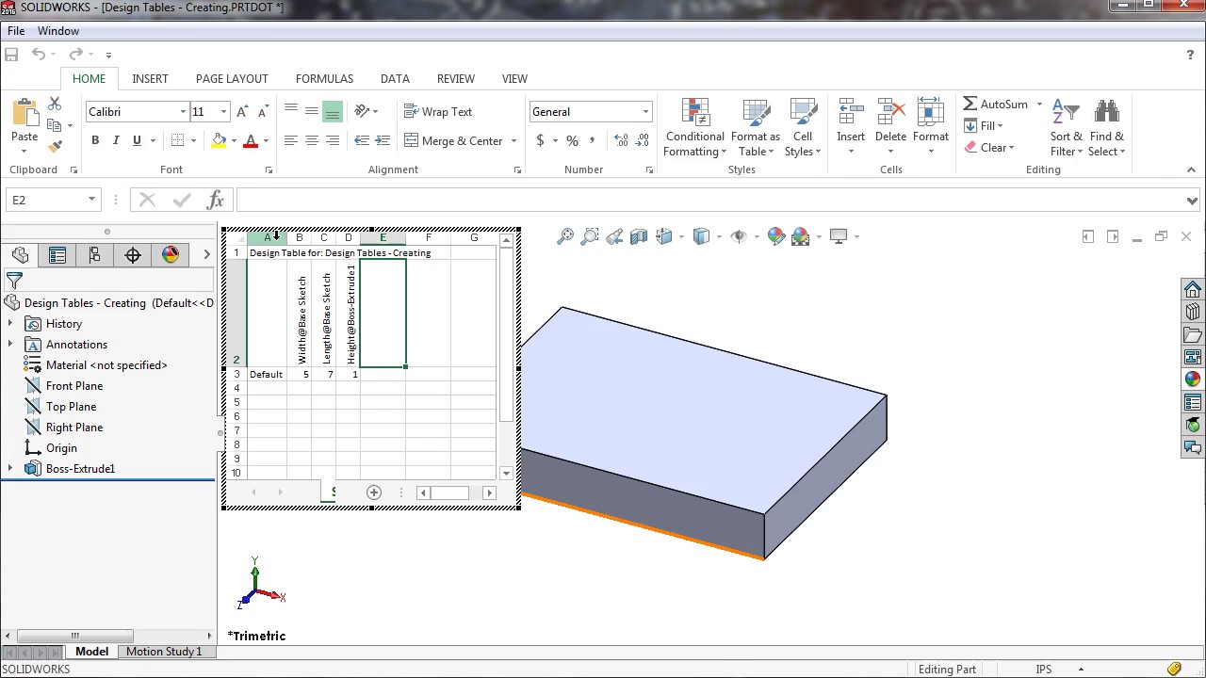Open the Motion Study 1 tab
The height and width of the screenshot is (678, 1206).
point(164,652)
